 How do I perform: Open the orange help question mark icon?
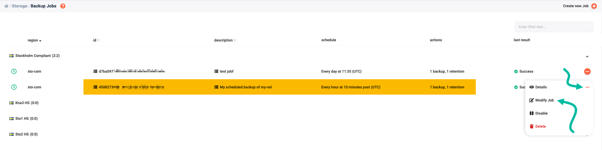(x=63, y=6)
